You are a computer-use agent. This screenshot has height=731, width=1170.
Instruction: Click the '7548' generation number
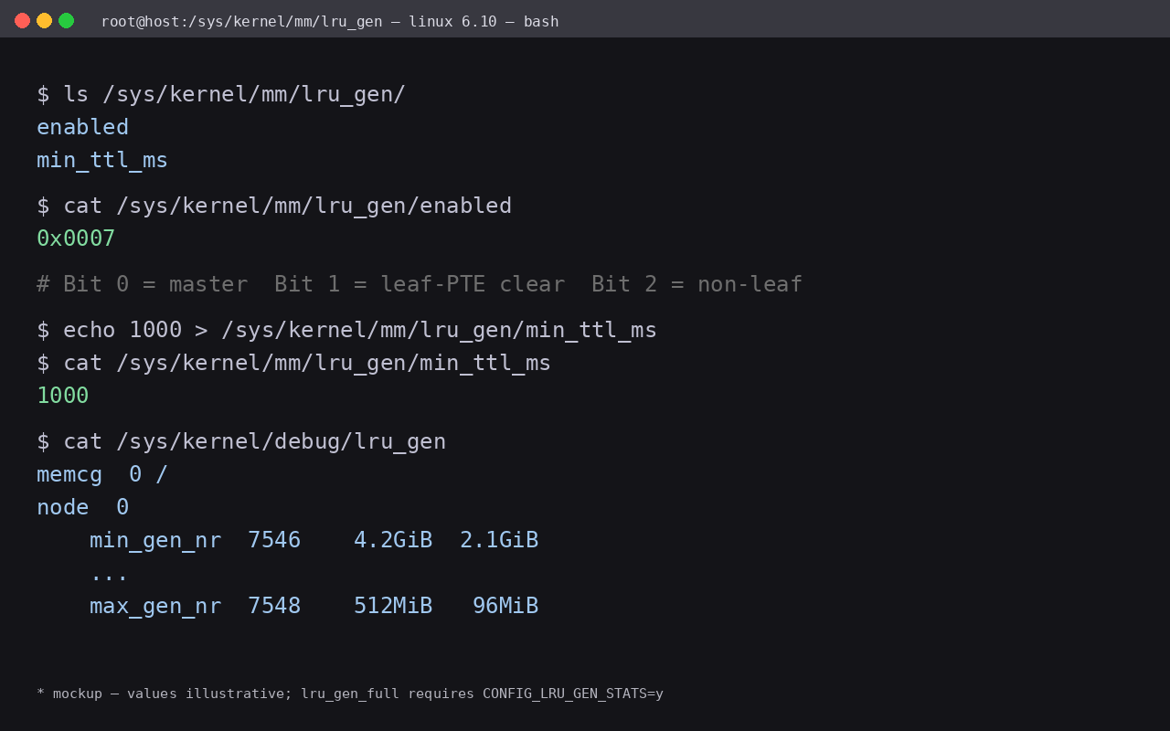(274, 606)
